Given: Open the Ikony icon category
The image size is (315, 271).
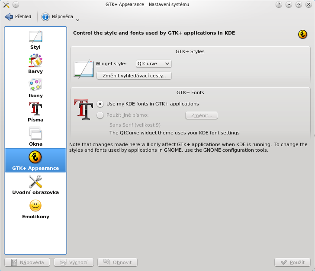Looking at the screenshot, I should point(35,88).
